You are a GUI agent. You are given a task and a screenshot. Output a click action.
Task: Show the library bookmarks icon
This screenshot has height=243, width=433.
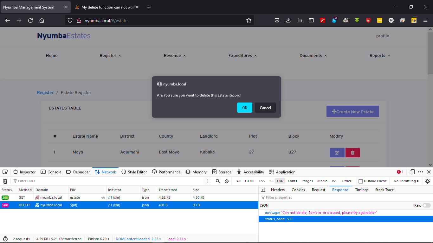click(x=300, y=20)
